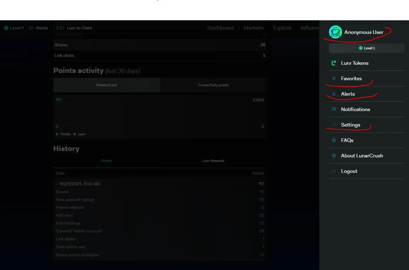Click the 3.868 chart axis value
The image size is (409, 270).
coord(258,100)
